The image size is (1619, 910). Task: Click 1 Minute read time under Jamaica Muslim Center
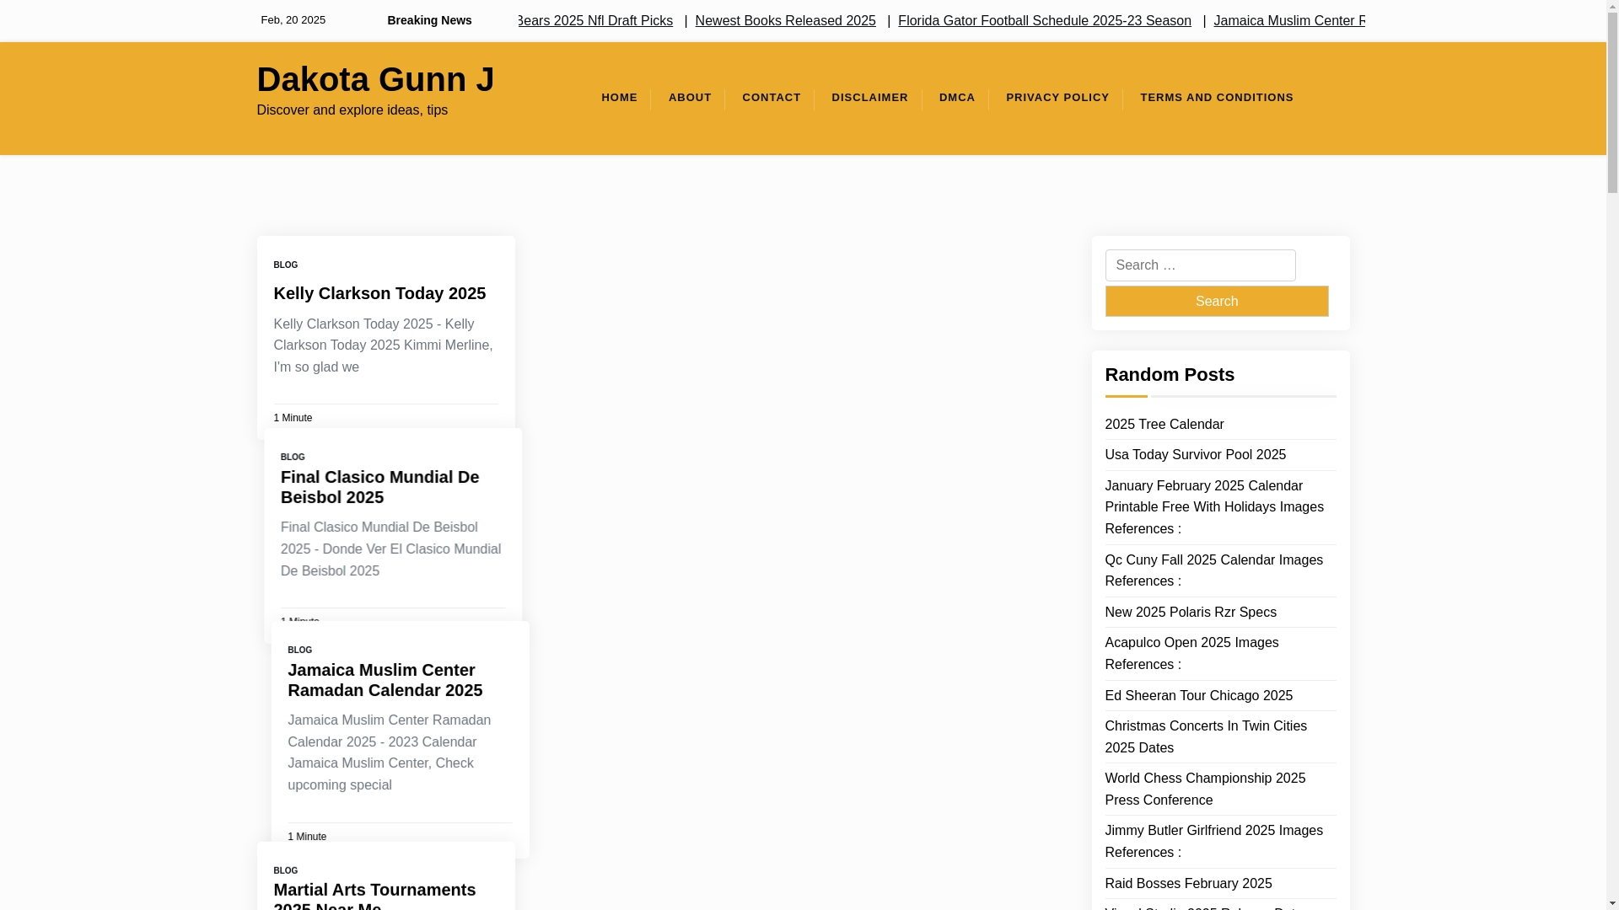[307, 837]
